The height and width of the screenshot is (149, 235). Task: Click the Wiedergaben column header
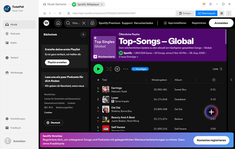(x=159, y=80)
